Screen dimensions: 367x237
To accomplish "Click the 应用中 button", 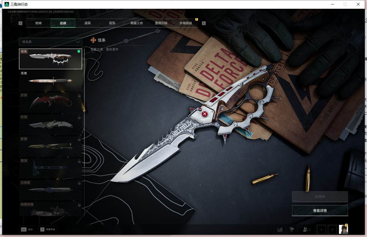I will pyautogui.click(x=320, y=197).
